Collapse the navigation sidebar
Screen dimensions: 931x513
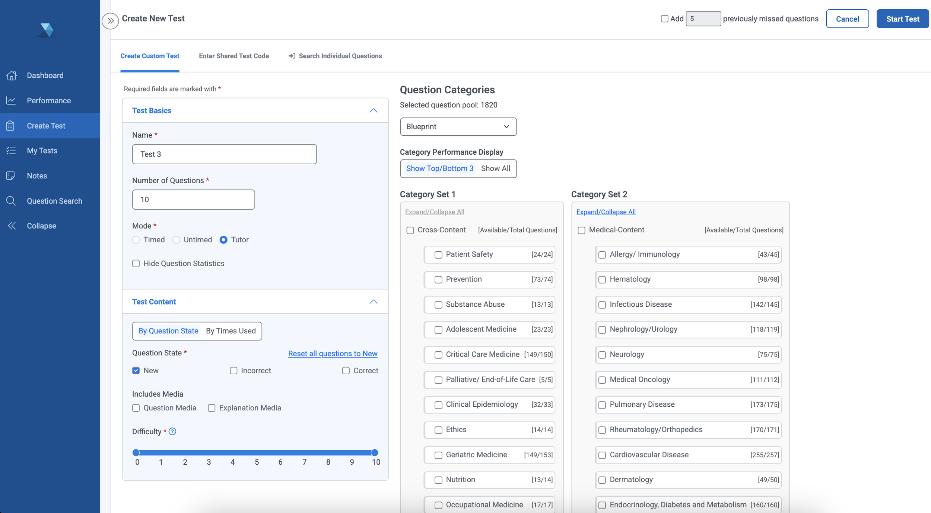[41, 226]
